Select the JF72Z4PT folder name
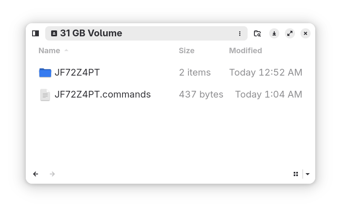Viewport: 341px width, 212px height. 77,73
